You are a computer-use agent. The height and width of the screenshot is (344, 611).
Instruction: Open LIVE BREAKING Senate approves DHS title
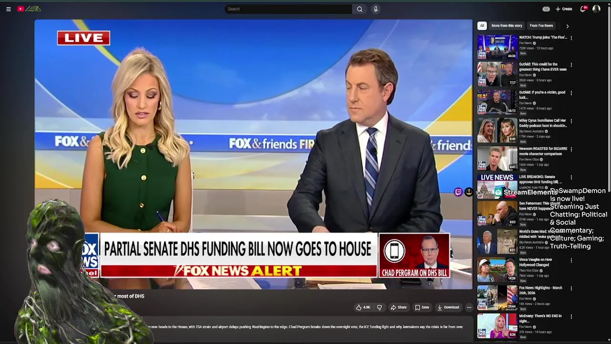pyautogui.click(x=541, y=179)
